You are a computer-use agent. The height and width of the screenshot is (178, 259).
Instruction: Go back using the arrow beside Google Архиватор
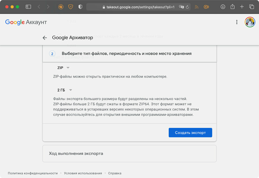click(45, 38)
